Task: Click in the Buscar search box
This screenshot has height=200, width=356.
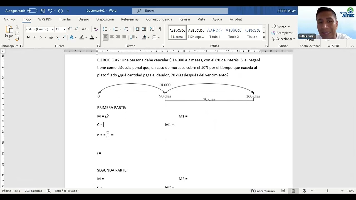Action: click(180, 11)
